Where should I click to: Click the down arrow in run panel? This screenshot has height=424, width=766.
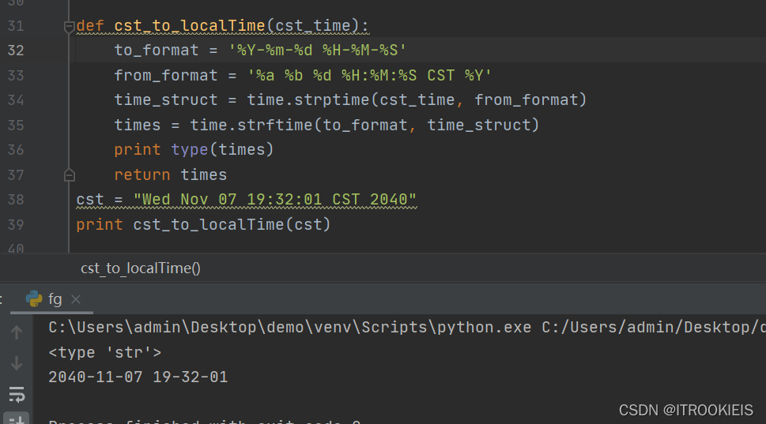[x=17, y=363]
